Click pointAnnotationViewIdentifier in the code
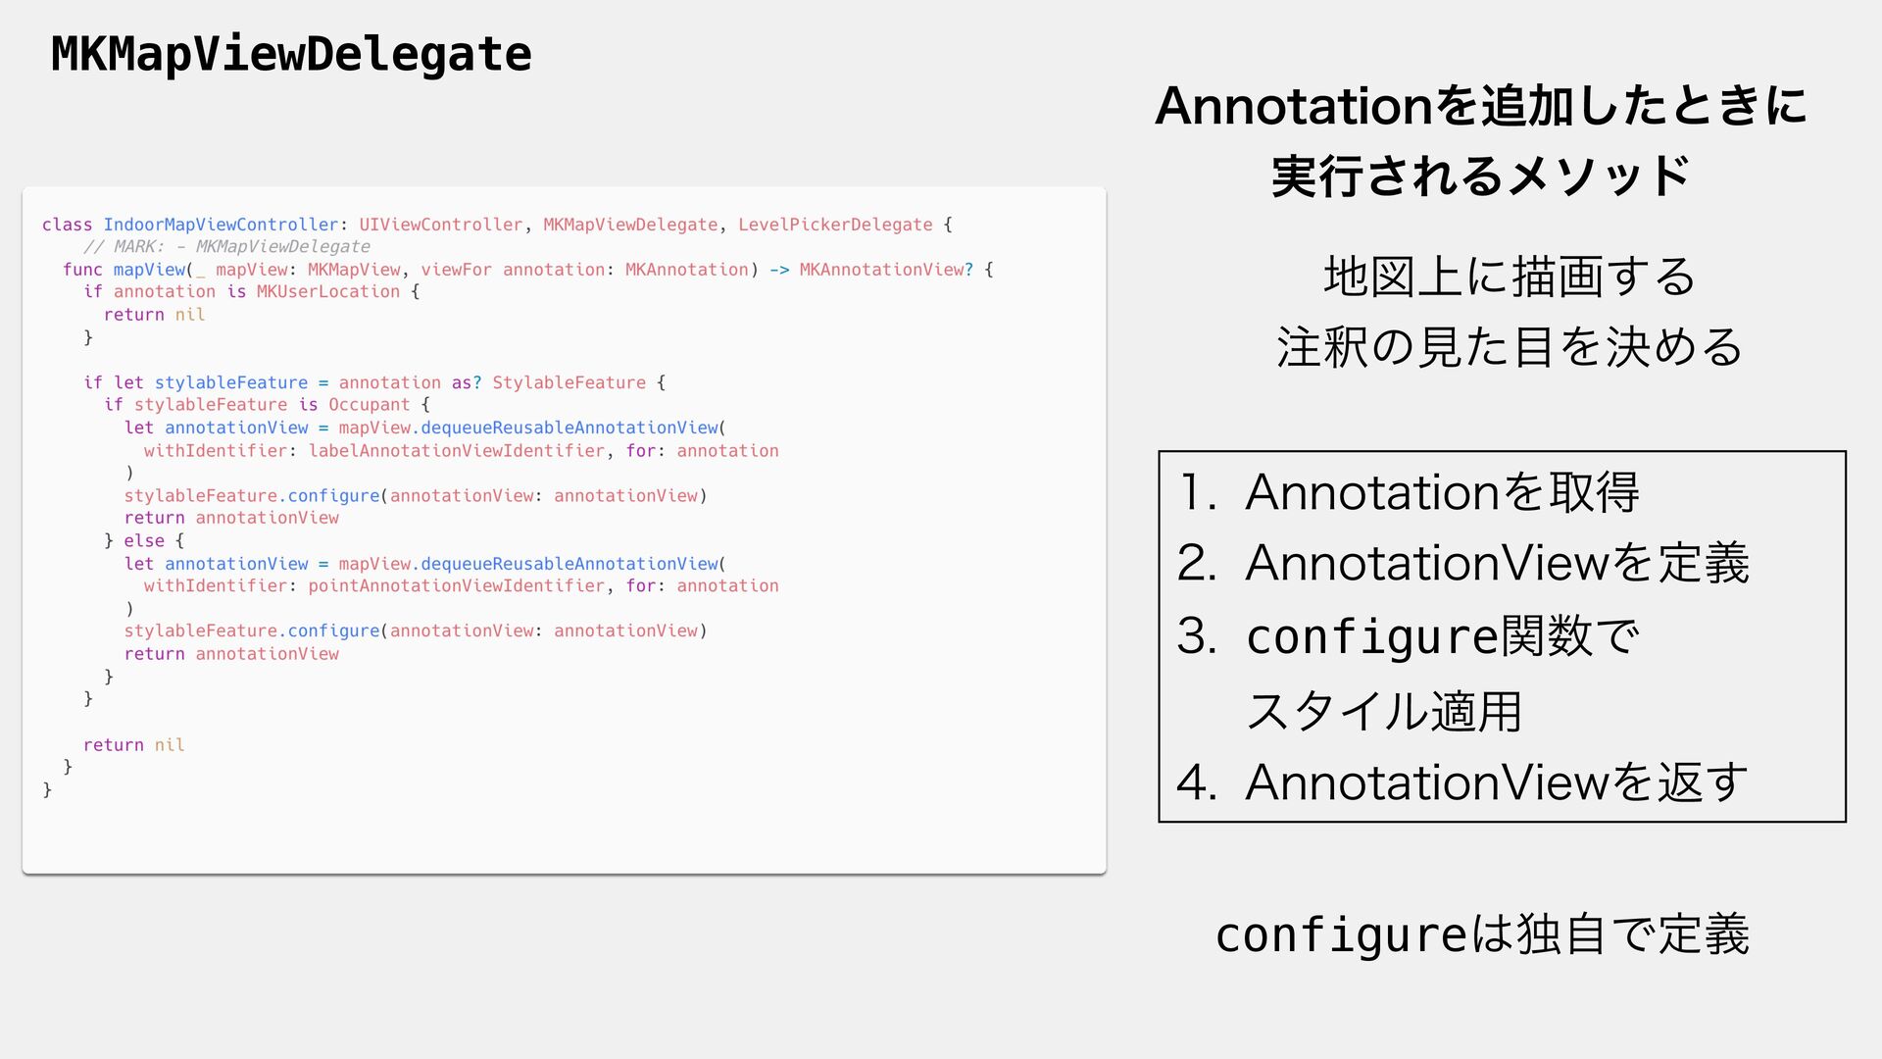This screenshot has width=1882, height=1059. (457, 586)
